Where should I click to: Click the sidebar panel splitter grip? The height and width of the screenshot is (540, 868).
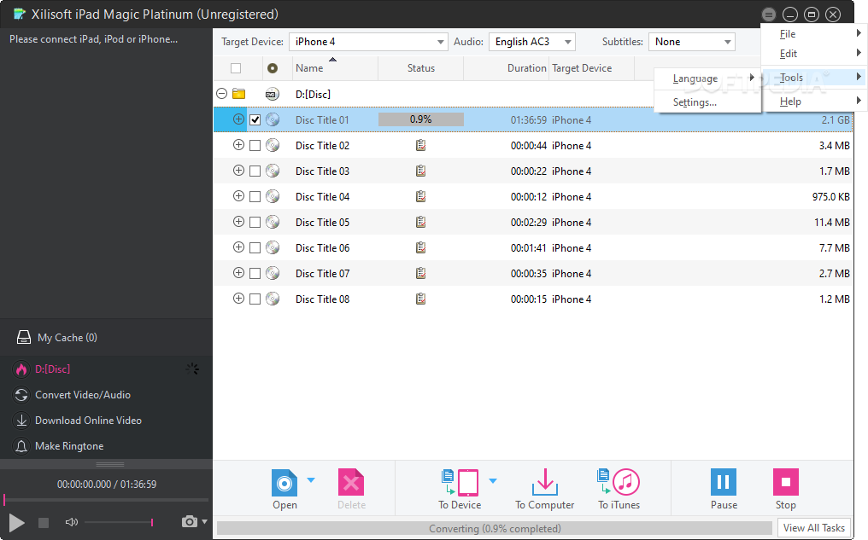point(110,464)
